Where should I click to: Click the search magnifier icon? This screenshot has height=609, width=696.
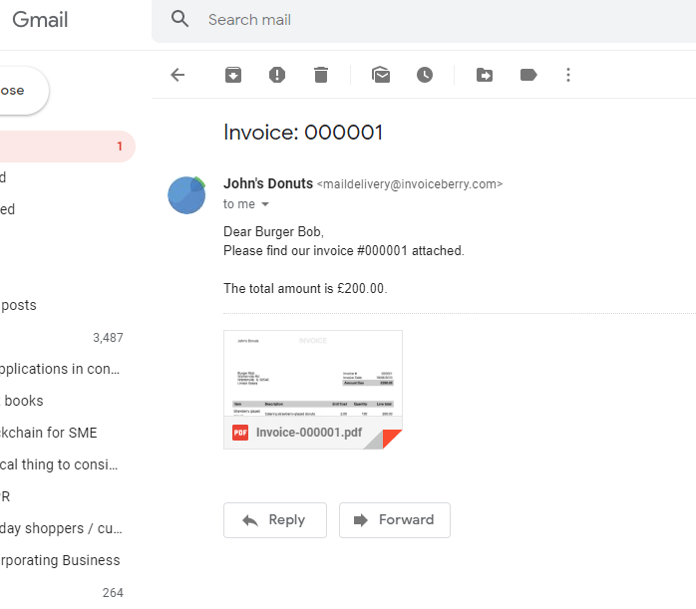tap(179, 19)
